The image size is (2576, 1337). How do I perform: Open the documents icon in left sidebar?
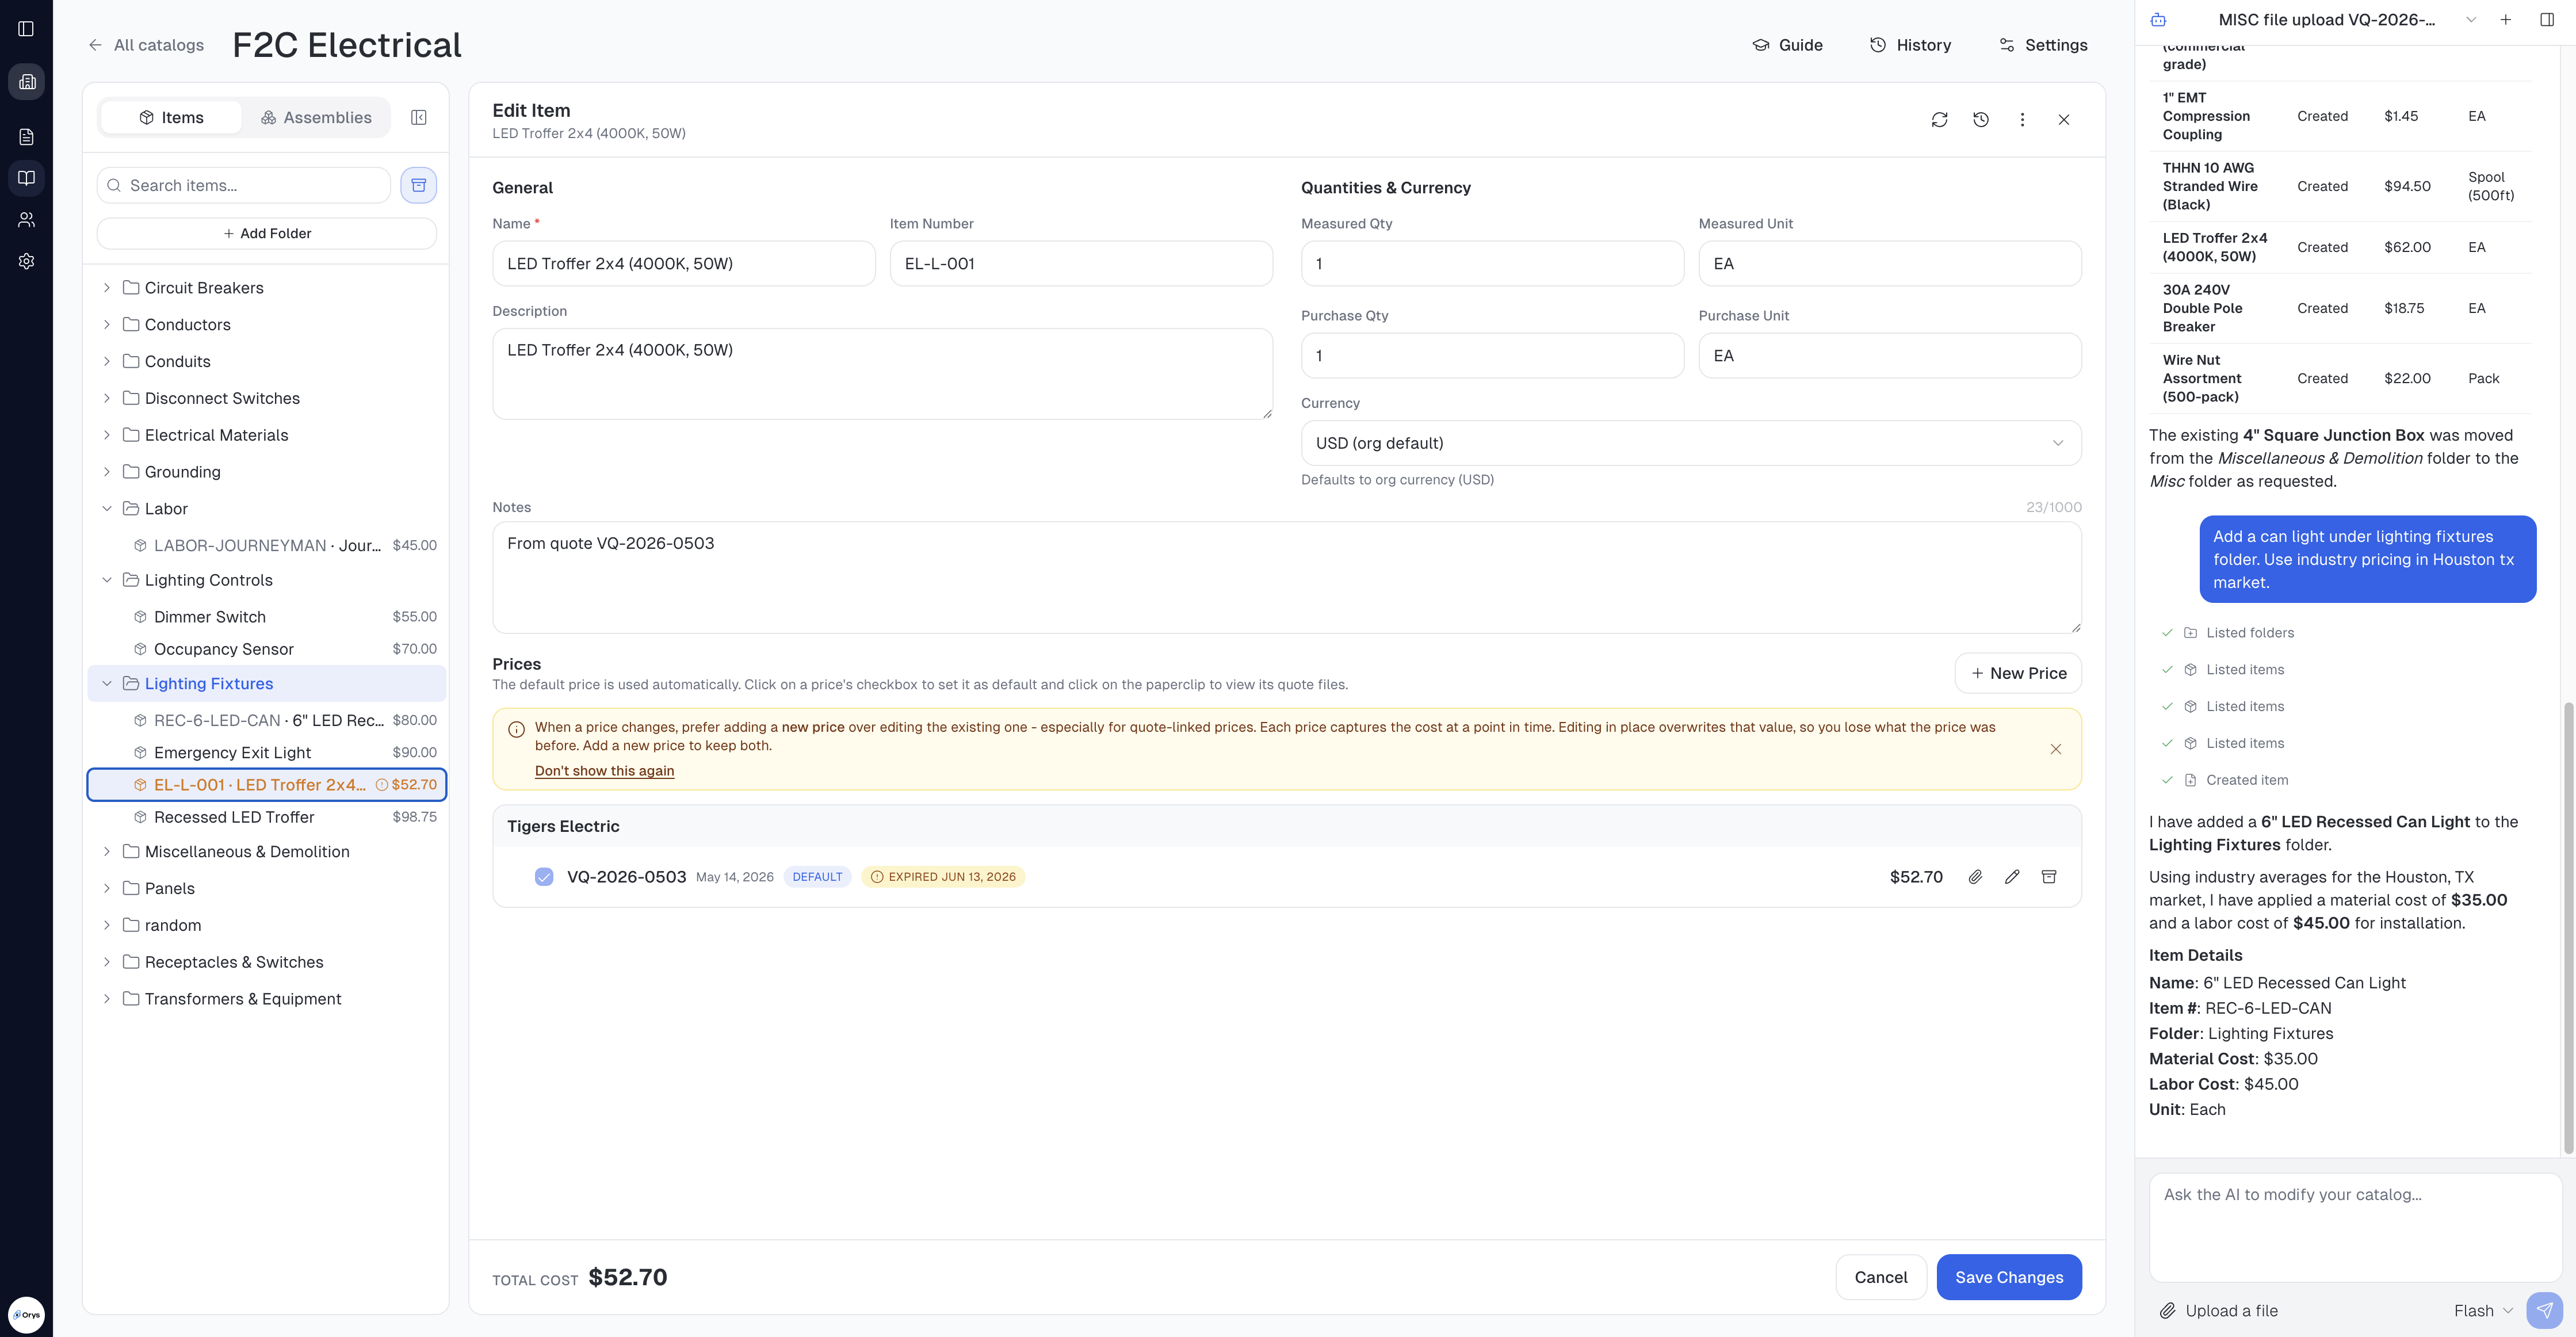tap(26, 137)
